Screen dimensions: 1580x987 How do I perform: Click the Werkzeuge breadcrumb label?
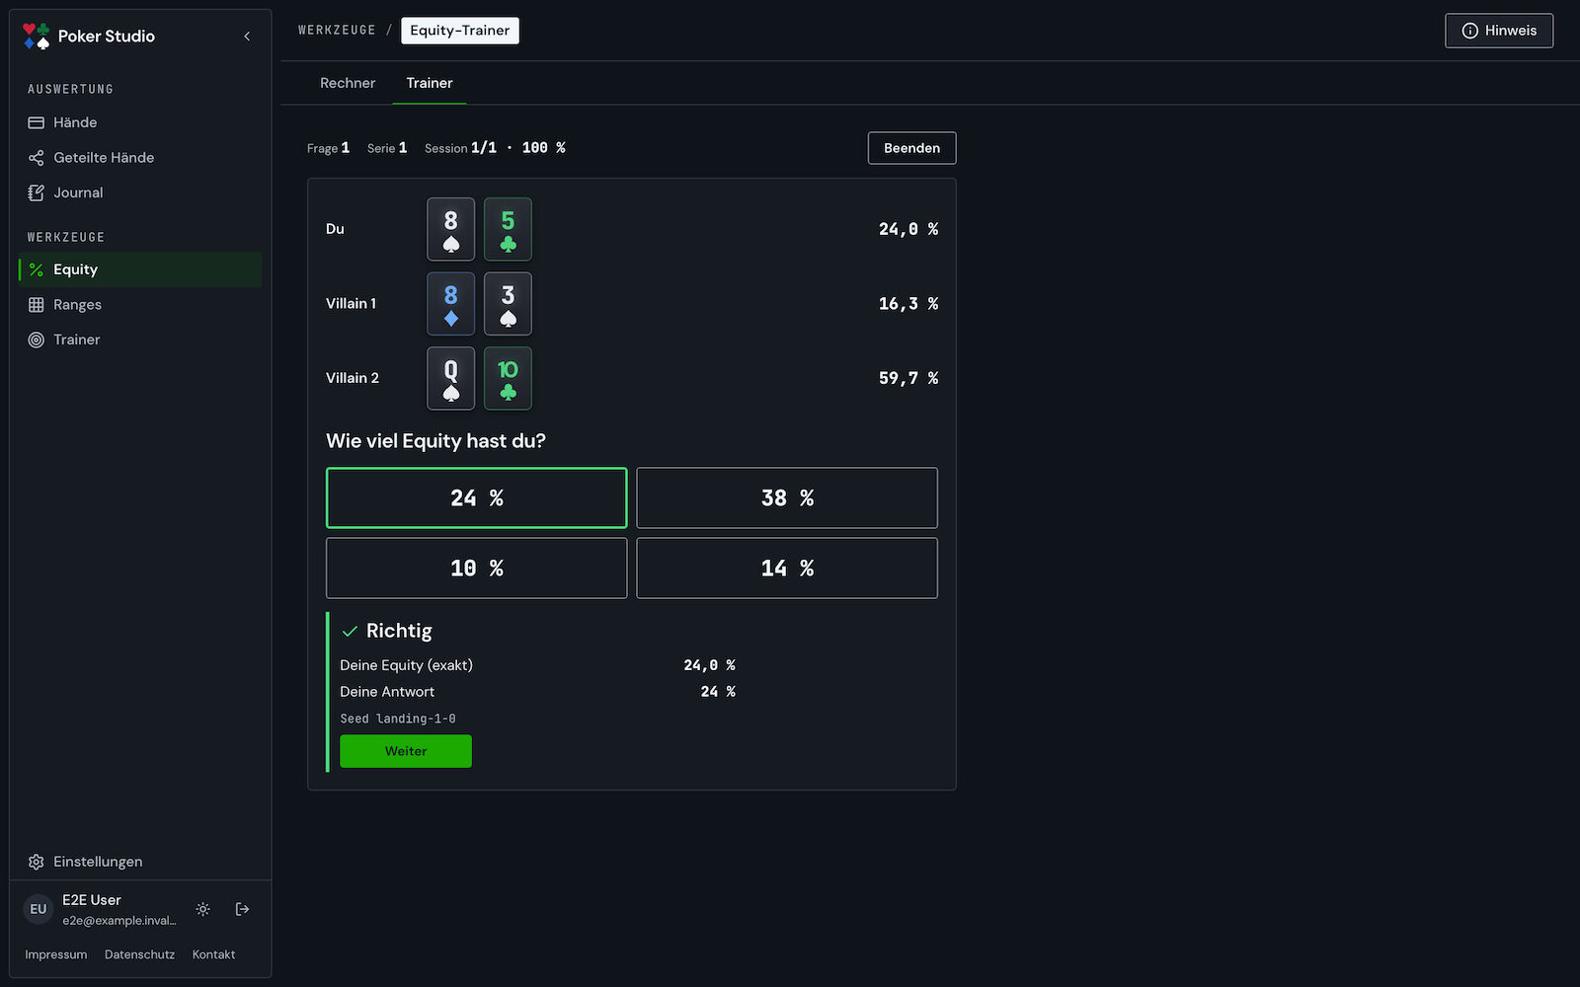pyautogui.click(x=337, y=31)
